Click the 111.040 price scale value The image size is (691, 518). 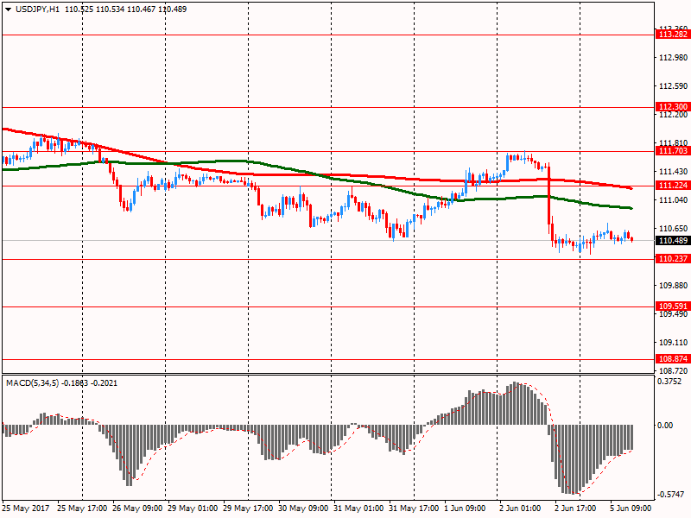point(673,200)
